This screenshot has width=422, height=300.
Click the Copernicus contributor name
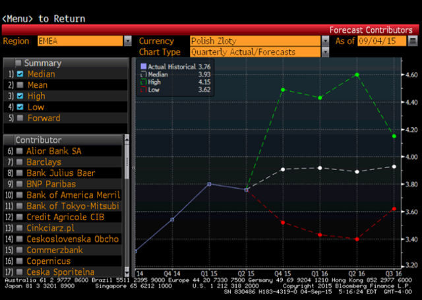pyautogui.click(x=48, y=261)
